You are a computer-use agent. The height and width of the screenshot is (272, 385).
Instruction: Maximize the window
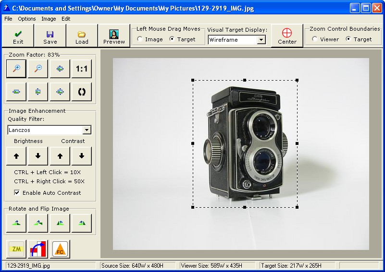coord(366,8)
